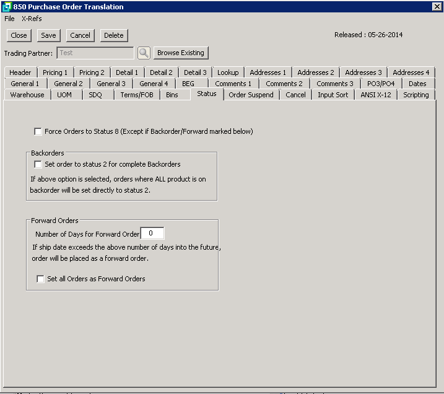This screenshot has width=444, height=394.
Task: Switch to the Order Suspend tab
Action: point(251,95)
